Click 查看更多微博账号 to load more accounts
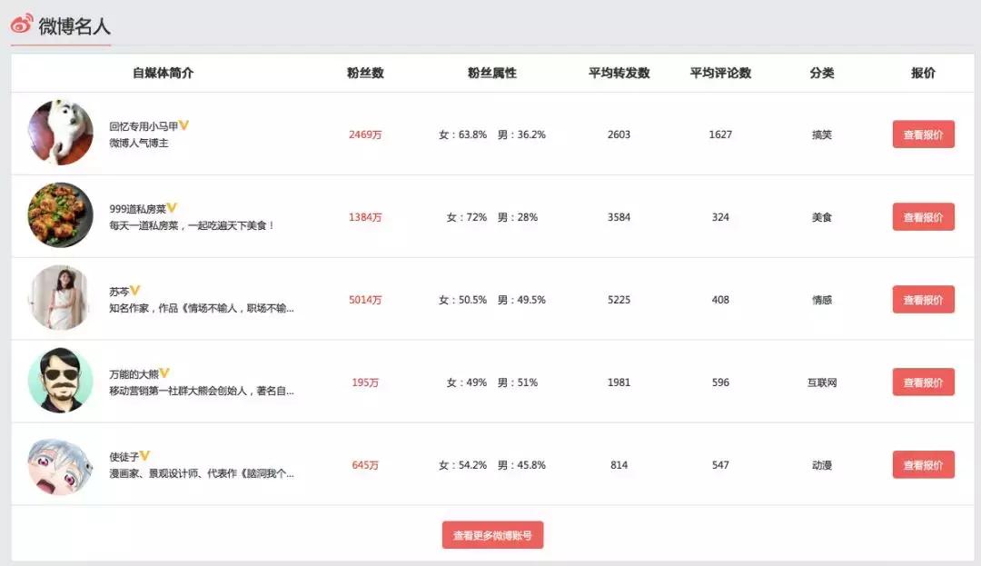This screenshot has width=981, height=566. tap(492, 534)
